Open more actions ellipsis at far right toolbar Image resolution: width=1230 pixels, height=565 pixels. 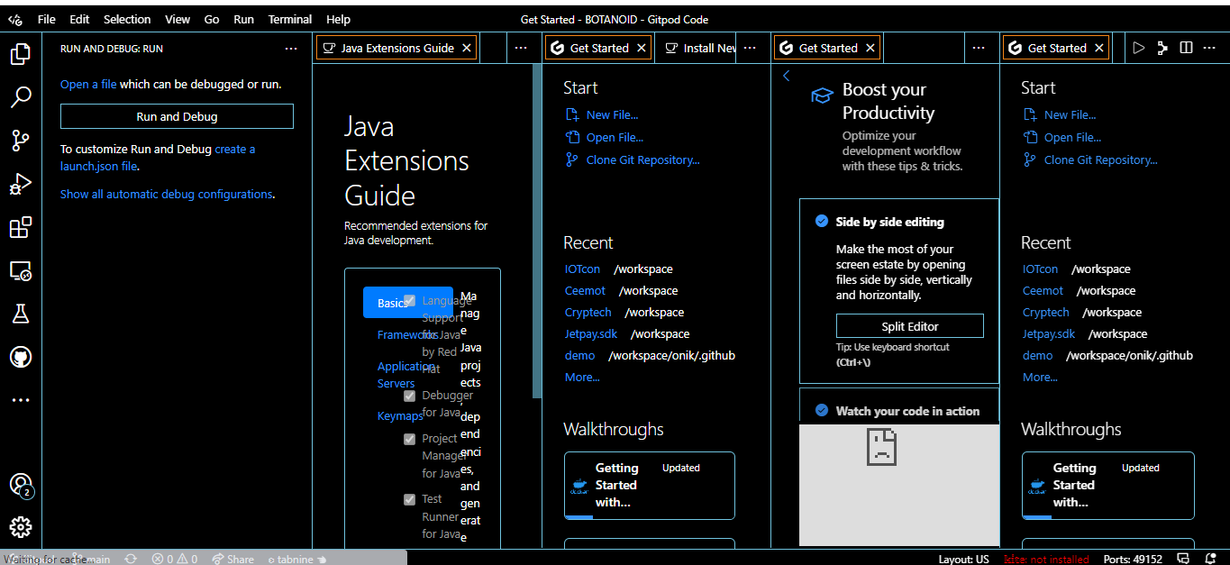pos(1210,48)
